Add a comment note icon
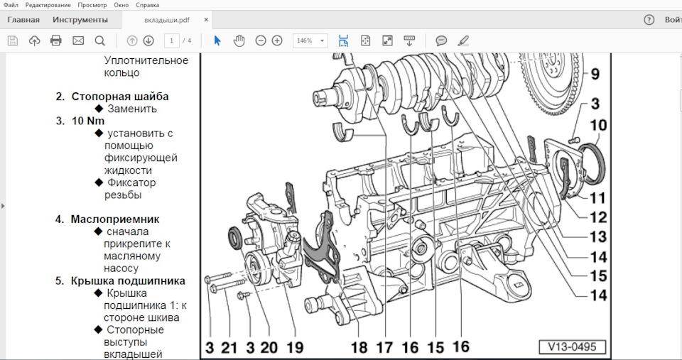682x360 pixels. [441, 41]
